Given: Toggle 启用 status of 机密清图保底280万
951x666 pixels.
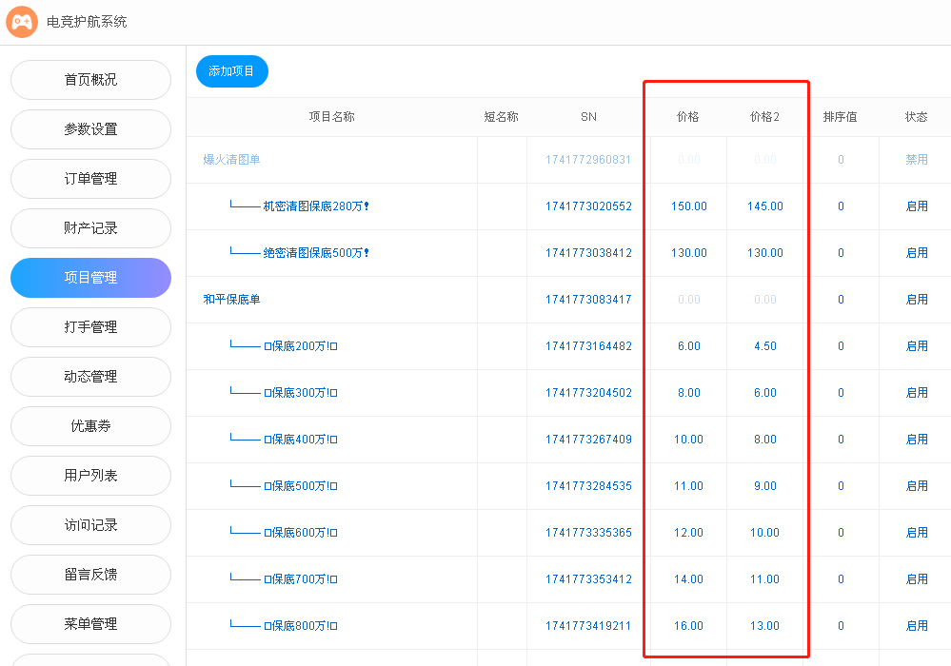Looking at the screenshot, I should point(916,206).
